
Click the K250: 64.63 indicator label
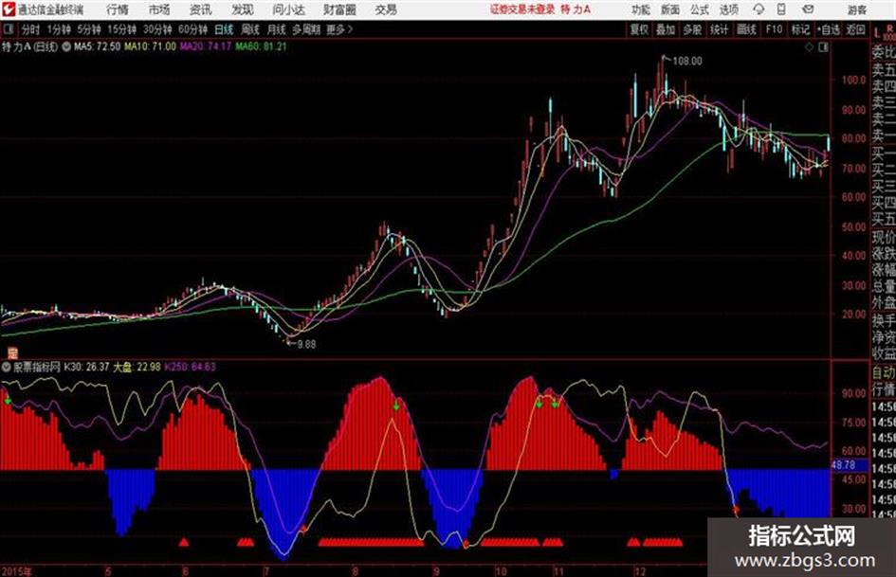coord(191,367)
